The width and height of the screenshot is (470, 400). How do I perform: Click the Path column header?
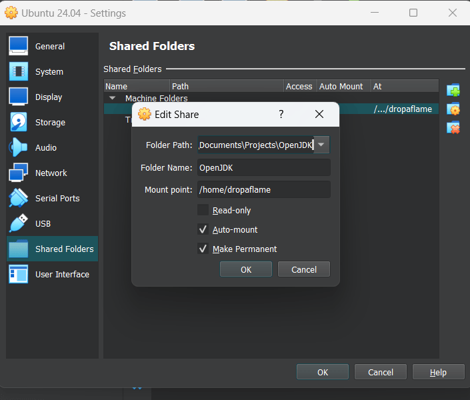pyautogui.click(x=227, y=87)
